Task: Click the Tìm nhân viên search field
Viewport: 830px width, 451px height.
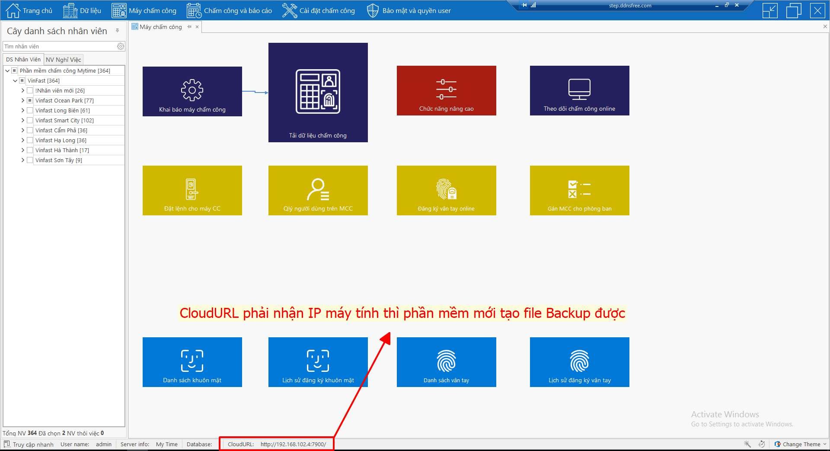Action: [x=60, y=46]
